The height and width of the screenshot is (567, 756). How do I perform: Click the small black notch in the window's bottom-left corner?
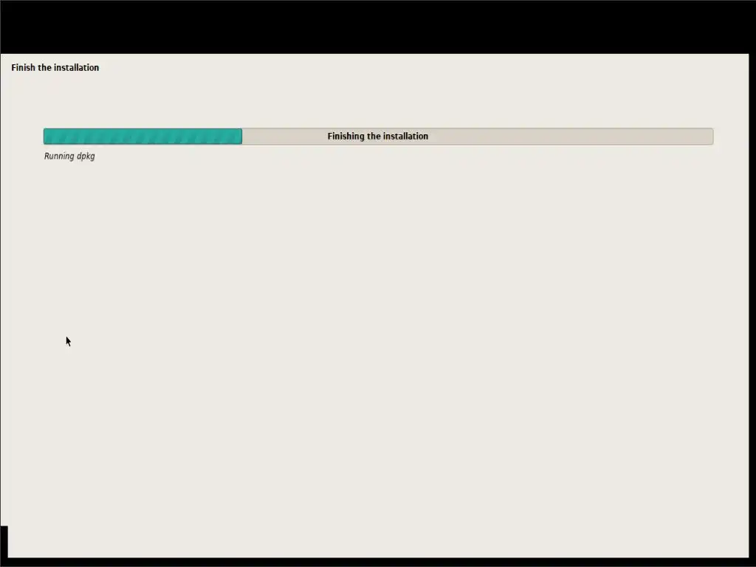4,541
